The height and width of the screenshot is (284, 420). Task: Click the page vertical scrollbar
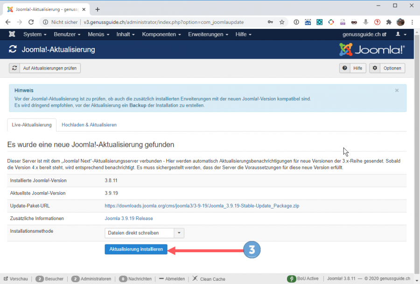(417, 155)
